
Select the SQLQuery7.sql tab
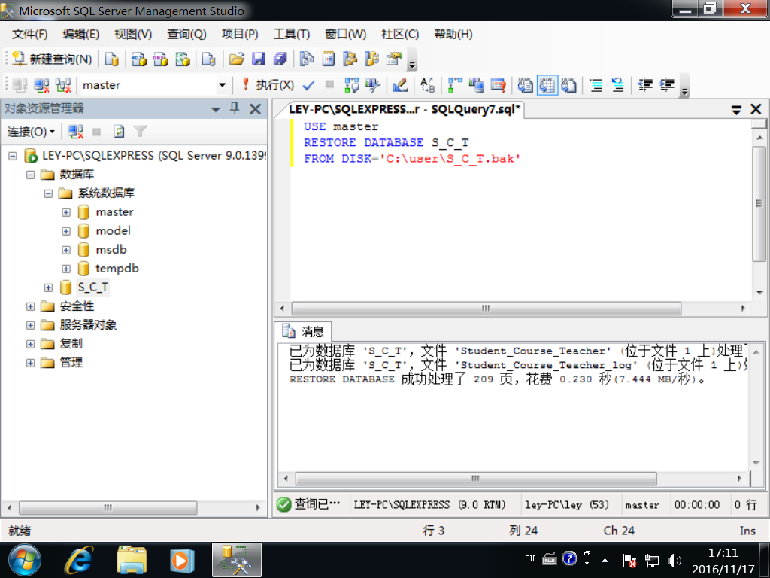404,109
